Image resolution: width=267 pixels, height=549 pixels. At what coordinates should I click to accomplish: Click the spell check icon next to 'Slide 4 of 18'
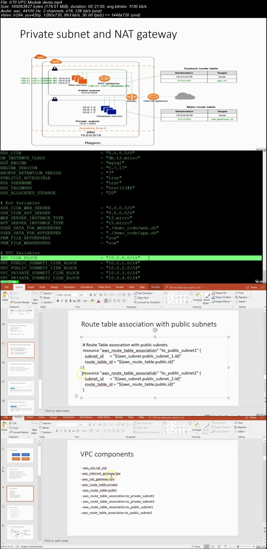[17, 546]
